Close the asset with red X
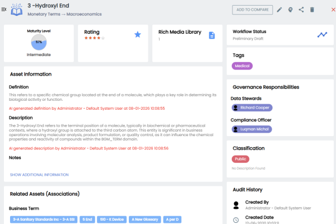 pos(329,10)
